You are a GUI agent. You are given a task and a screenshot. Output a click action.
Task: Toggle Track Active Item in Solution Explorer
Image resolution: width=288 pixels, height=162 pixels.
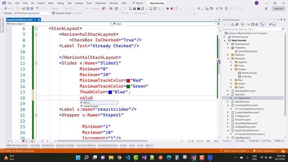point(262,24)
